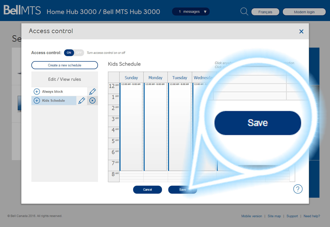330x227 pixels.
Task: Click the search magnifier icon in the header
Action: point(244,11)
